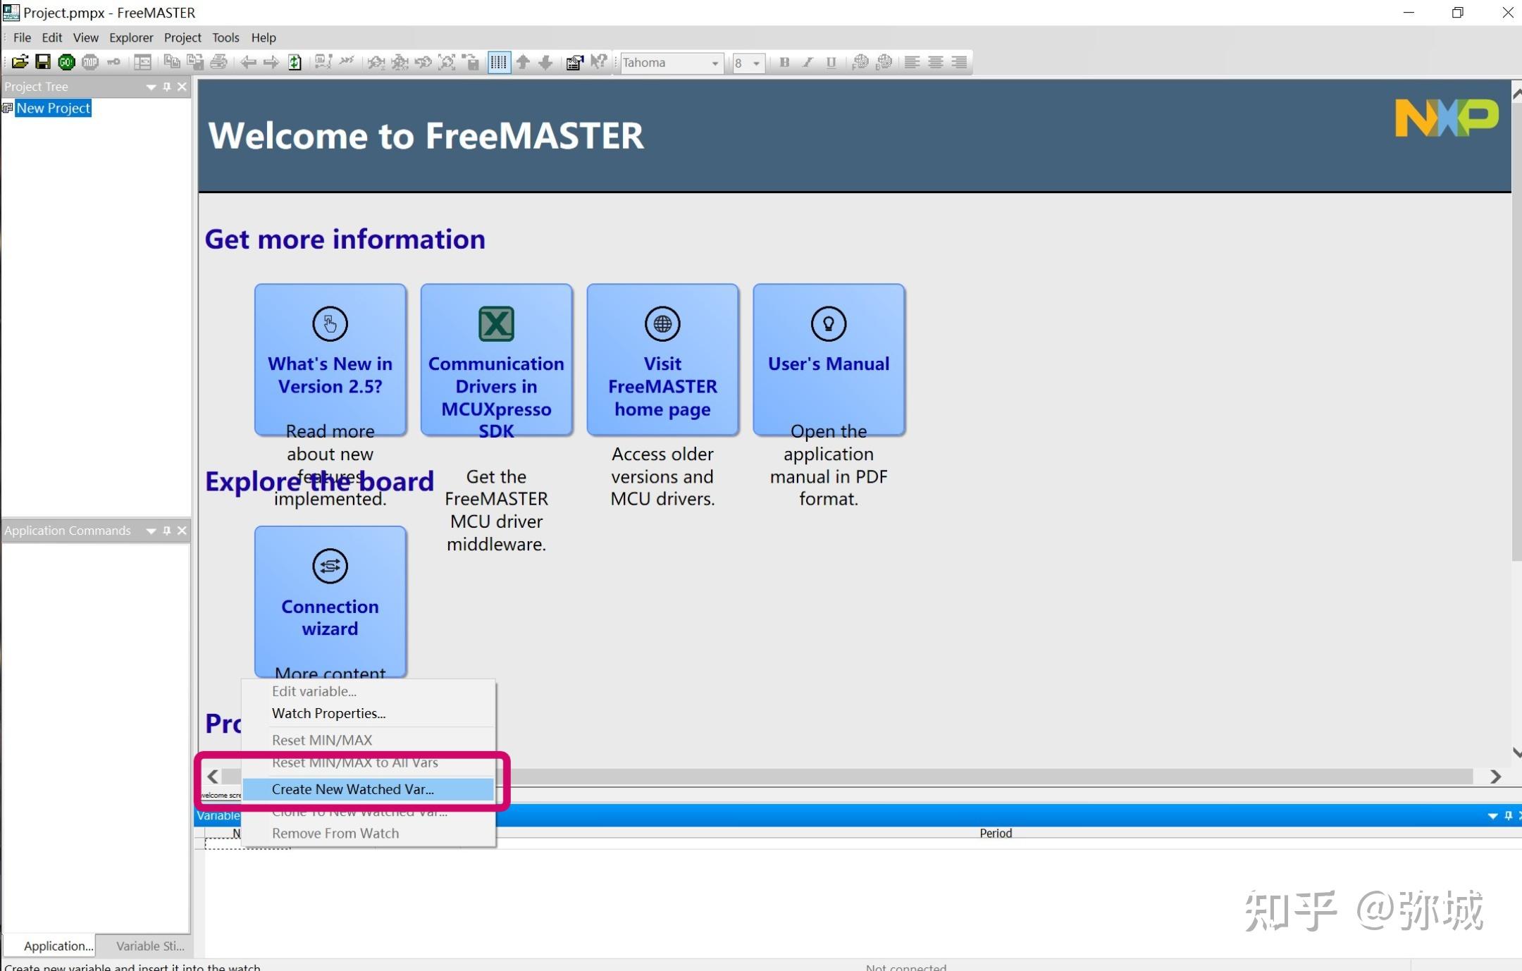Open the Explorer menu
Viewport: 1522px width, 971px height.
(131, 37)
